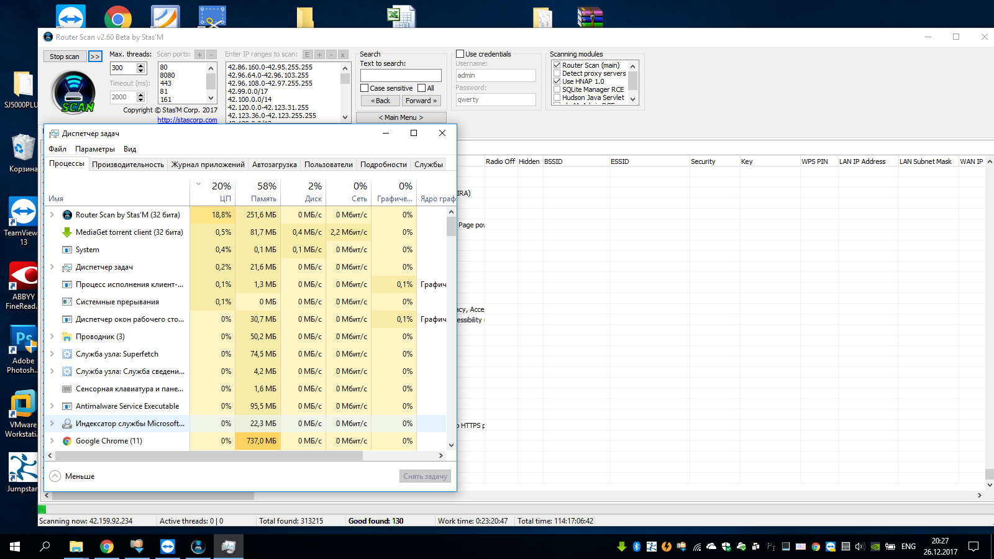Click the remove IP range minus button

point(331,55)
